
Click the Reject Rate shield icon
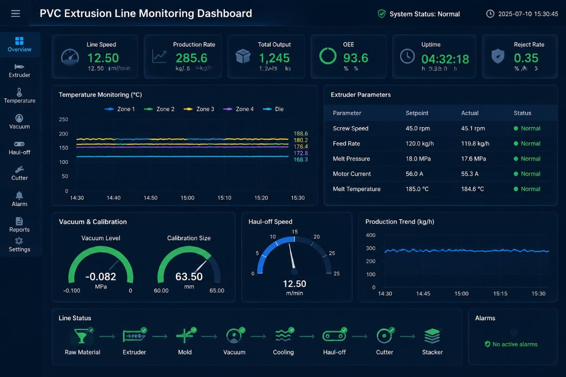pos(498,57)
